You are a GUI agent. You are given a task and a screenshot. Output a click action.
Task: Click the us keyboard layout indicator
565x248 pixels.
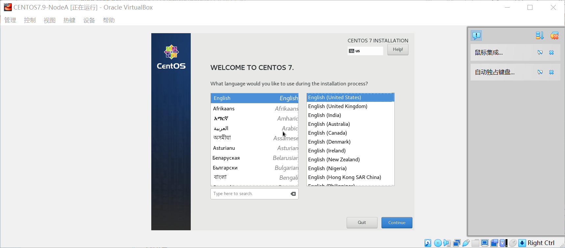pos(365,51)
